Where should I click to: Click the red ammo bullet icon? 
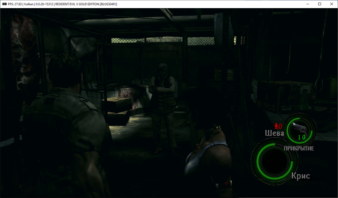(x=276, y=126)
